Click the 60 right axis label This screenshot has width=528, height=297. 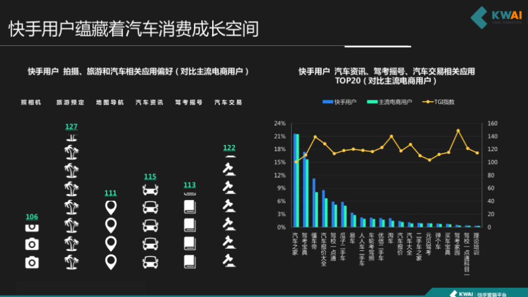point(490,188)
